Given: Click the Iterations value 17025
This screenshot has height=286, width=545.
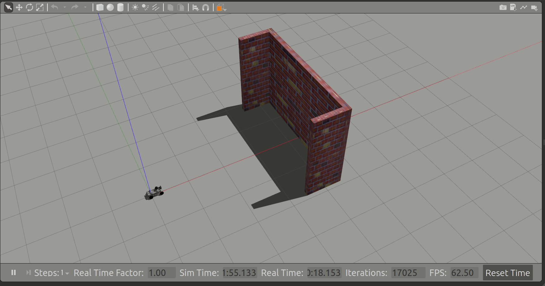Looking at the screenshot, I should (408, 273).
